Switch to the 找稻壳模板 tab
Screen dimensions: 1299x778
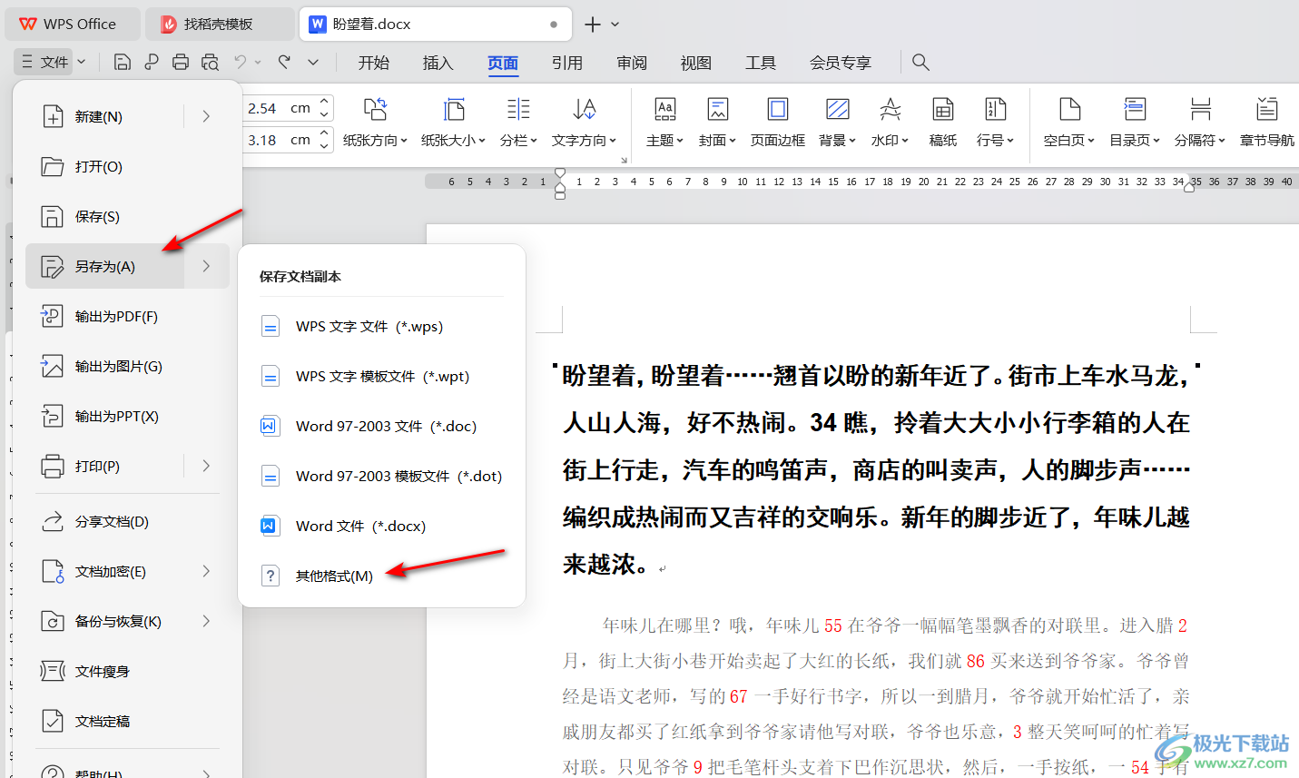pos(220,24)
